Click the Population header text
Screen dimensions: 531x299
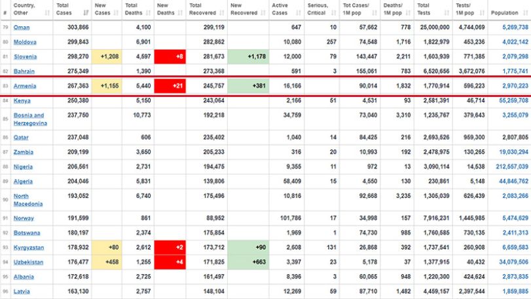(x=505, y=13)
